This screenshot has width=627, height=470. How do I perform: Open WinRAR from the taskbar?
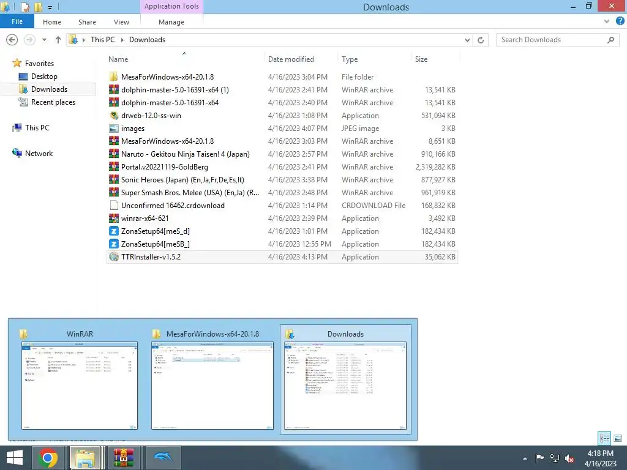click(x=124, y=458)
